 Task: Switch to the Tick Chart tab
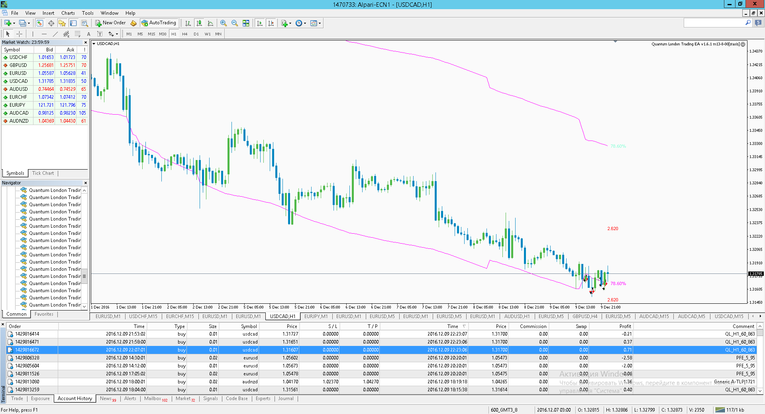coord(43,173)
